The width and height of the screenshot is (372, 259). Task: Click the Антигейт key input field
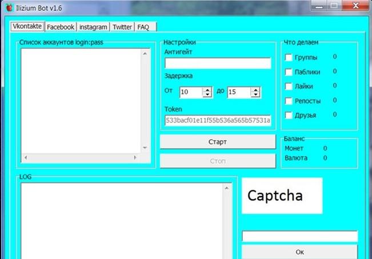[218, 63]
